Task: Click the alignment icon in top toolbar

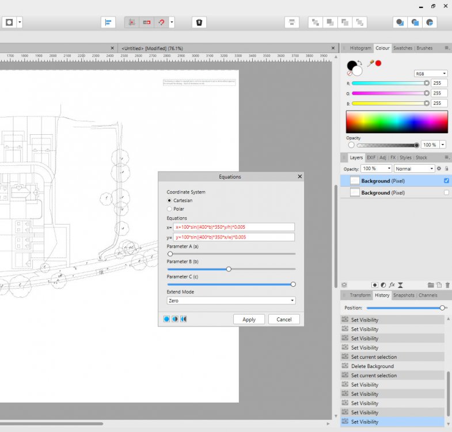Action: click(108, 22)
